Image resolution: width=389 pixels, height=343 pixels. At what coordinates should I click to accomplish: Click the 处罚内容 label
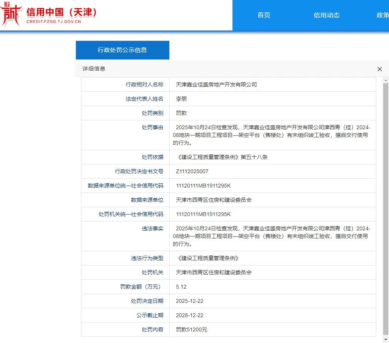(x=153, y=329)
